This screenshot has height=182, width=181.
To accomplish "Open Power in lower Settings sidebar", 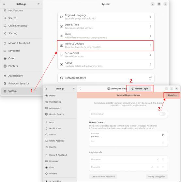I will pyautogui.click(x=60, y=96).
